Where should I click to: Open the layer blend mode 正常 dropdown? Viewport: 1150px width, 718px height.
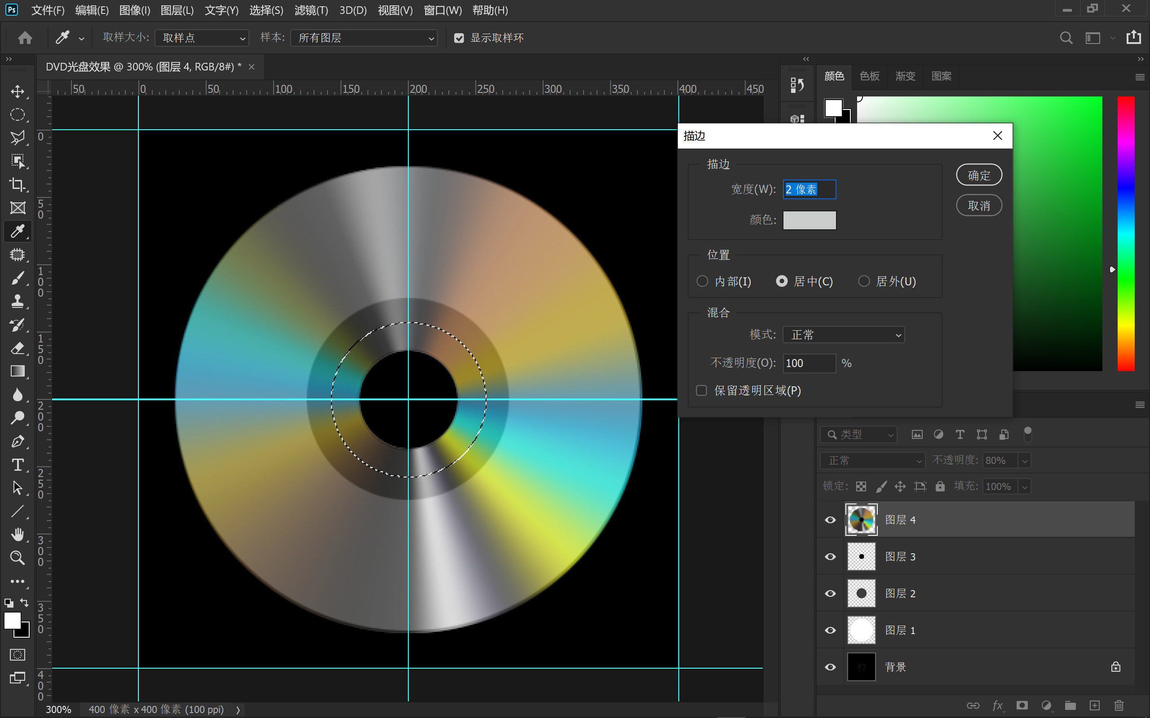pyautogui.click(x=873, y=460)
